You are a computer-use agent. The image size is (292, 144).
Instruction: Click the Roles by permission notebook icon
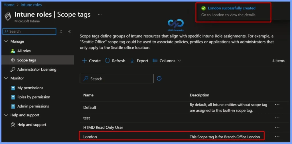(x=13, y=97)
